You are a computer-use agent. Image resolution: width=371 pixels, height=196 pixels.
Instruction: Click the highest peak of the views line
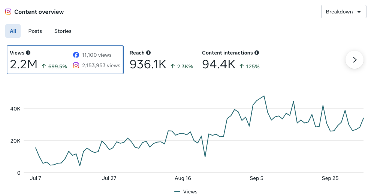pyautogui.click(x=264, y=96)
